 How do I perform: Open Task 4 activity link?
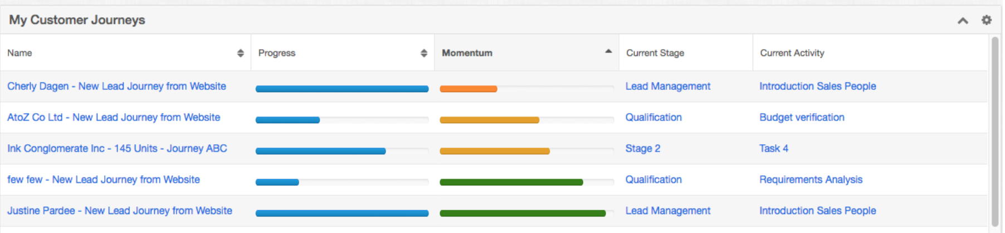click(x=773, y=148)
